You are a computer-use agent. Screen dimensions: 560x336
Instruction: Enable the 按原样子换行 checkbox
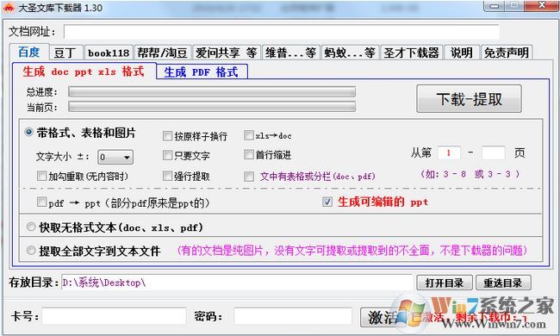click(x=167, y=135)
